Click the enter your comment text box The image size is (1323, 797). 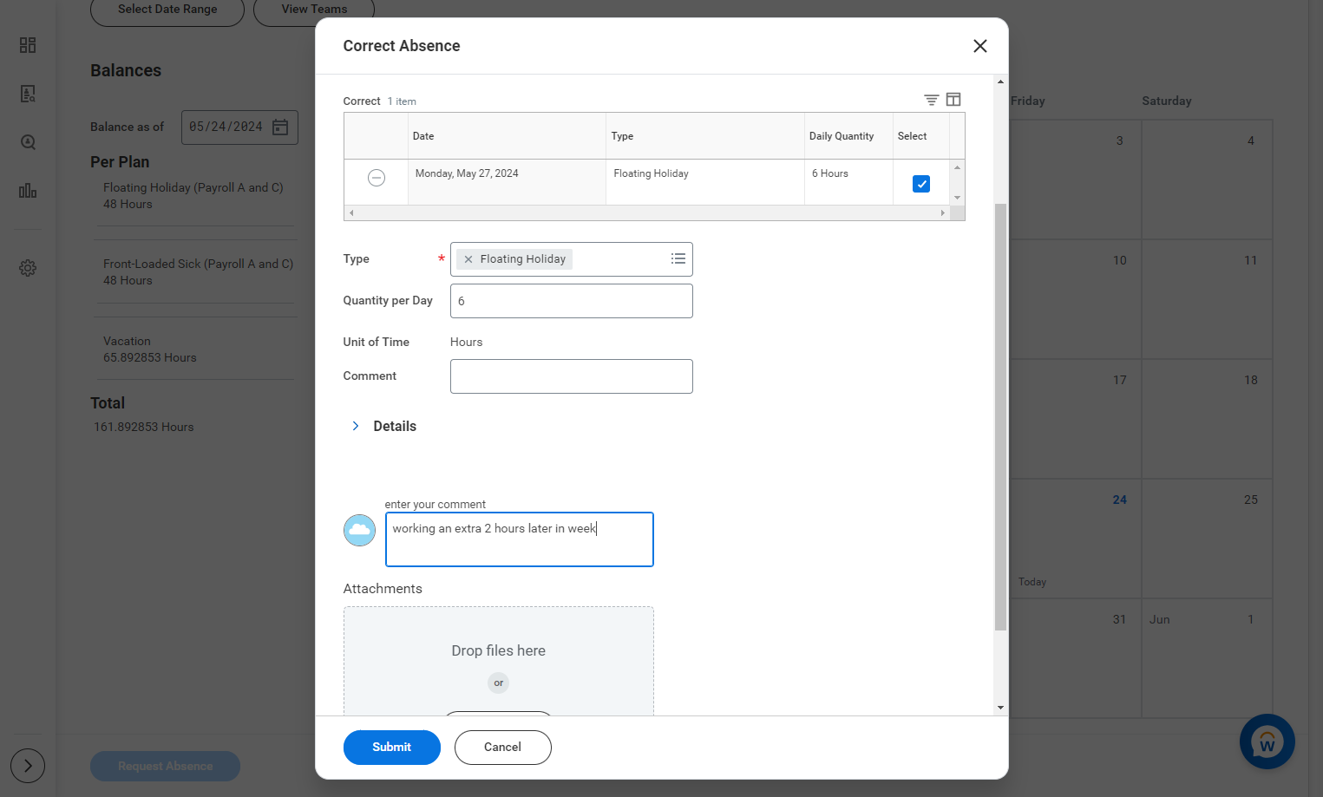pyautogui.click(x=519, y=539)
